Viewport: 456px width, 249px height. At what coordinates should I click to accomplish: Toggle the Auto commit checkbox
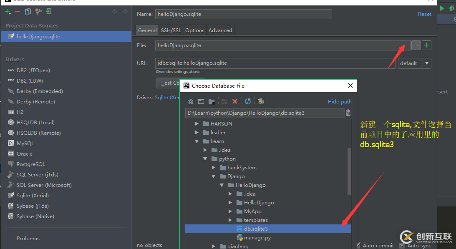[358, 245]
